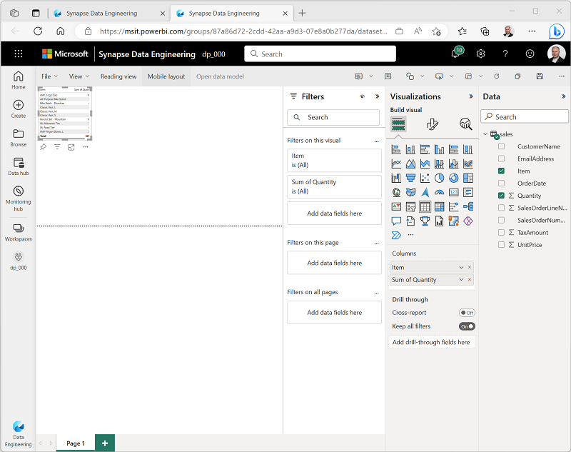
Task: Click the Data pane search field
Action: coord(525,117)
